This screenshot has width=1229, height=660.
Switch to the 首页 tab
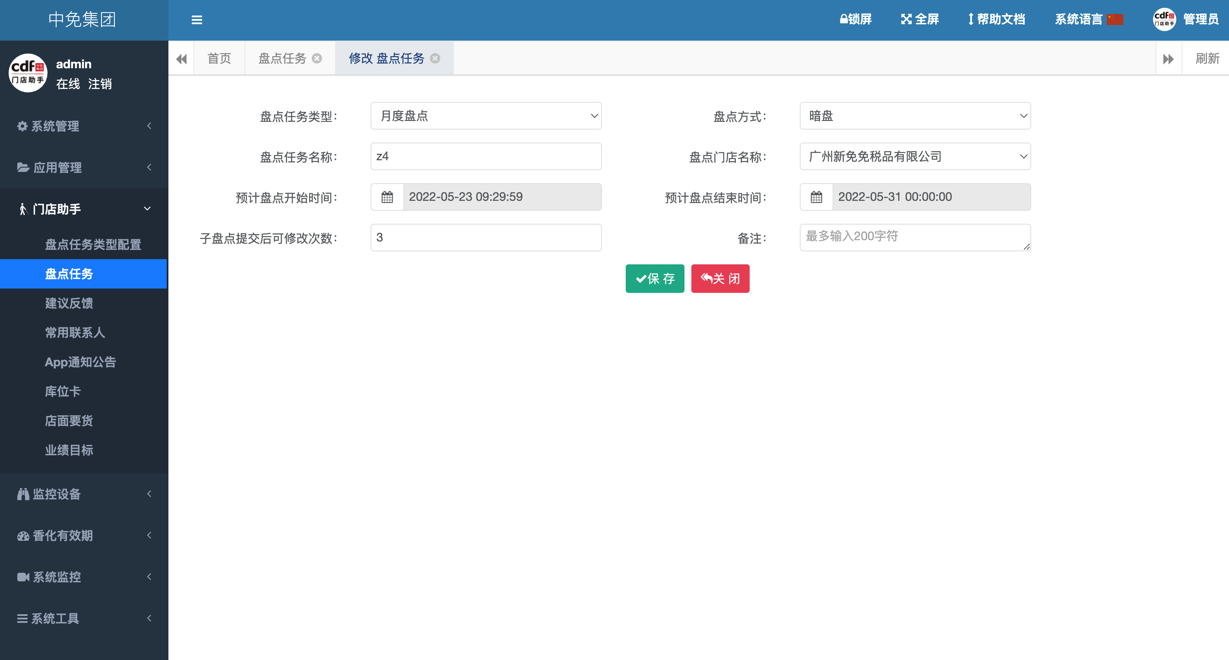pos(219,58)
